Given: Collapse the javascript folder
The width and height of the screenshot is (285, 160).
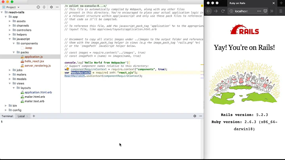Looking at the screenshot, I should tap(10, 39).
